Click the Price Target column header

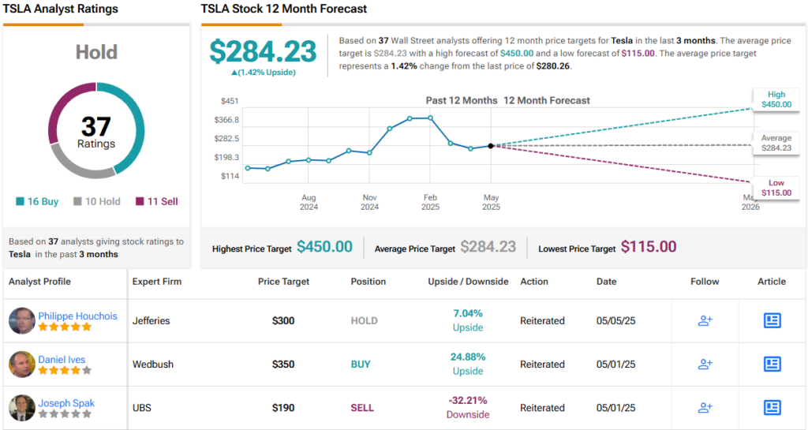pos(283,282)
